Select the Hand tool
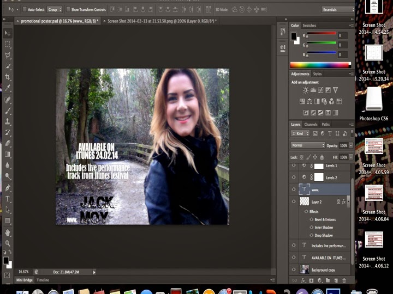 click(x=8, y=232)
